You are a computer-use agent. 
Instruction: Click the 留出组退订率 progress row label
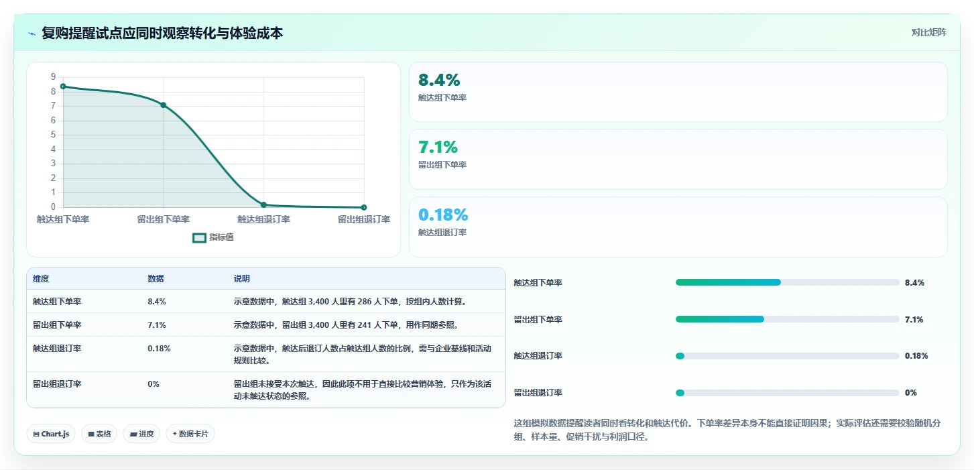538,393
